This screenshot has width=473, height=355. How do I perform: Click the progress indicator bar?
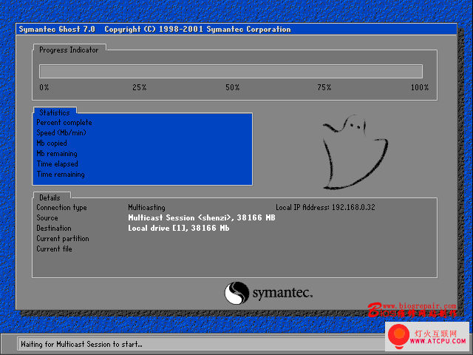(231, 72)
